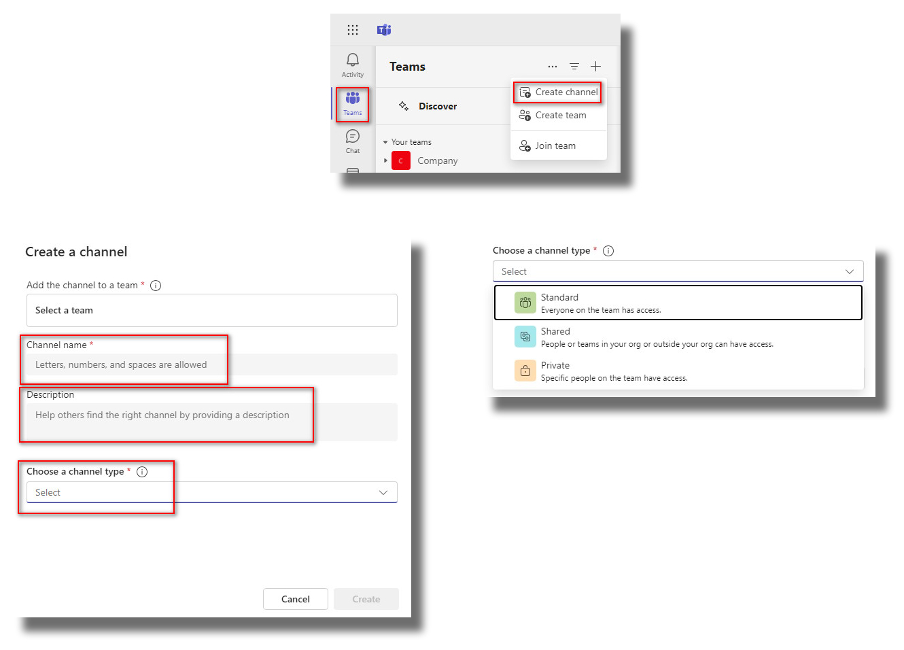Click the Create button
This screenshot has width=904, height=650.
(x=366, y=599)
